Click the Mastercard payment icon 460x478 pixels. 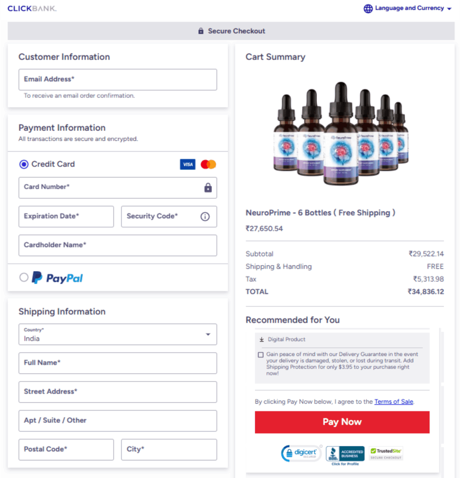pos(208,164)
